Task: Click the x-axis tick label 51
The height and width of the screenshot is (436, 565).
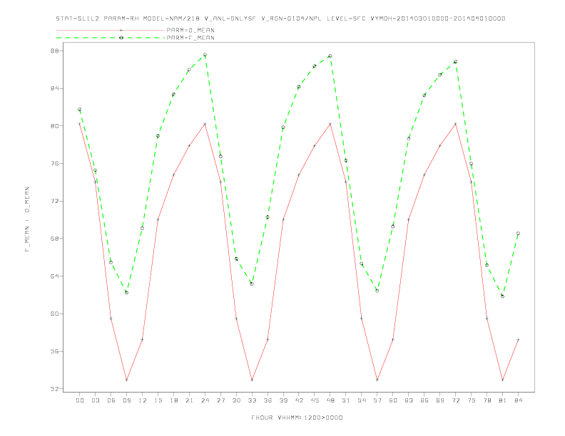Action: pos(346,400)
